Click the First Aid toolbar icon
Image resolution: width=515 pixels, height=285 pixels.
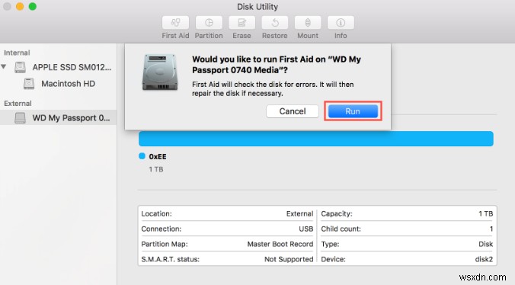click(175, 23)
